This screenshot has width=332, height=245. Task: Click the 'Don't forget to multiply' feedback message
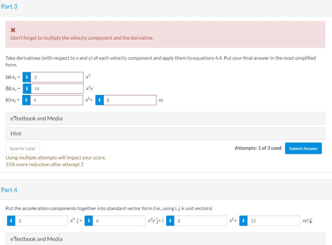82,38
